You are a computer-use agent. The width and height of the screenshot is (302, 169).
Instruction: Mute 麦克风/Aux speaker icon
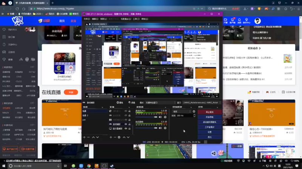(160, 117)
